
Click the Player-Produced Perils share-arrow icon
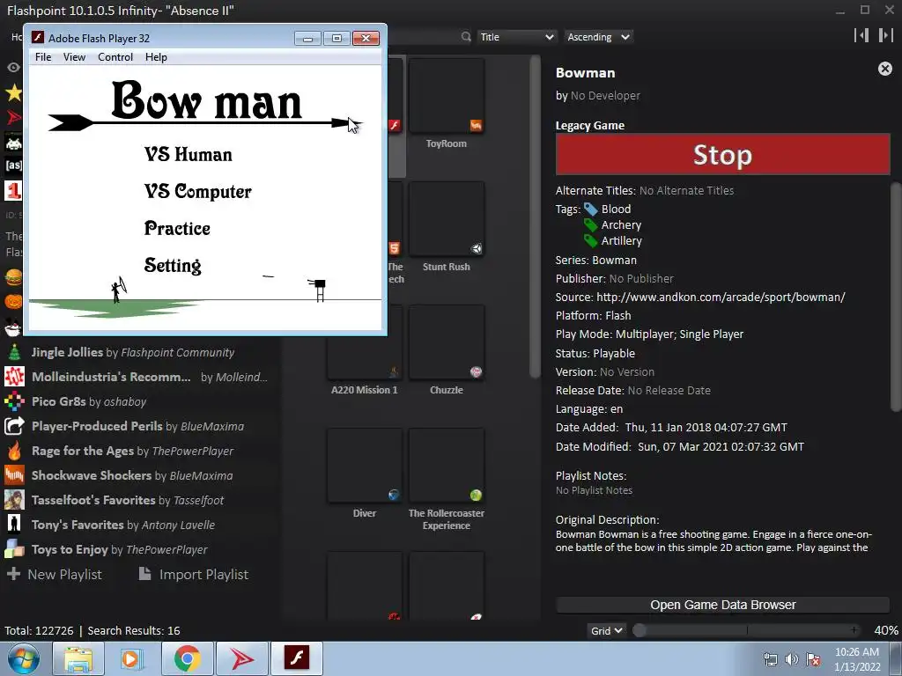coord(14,427)
